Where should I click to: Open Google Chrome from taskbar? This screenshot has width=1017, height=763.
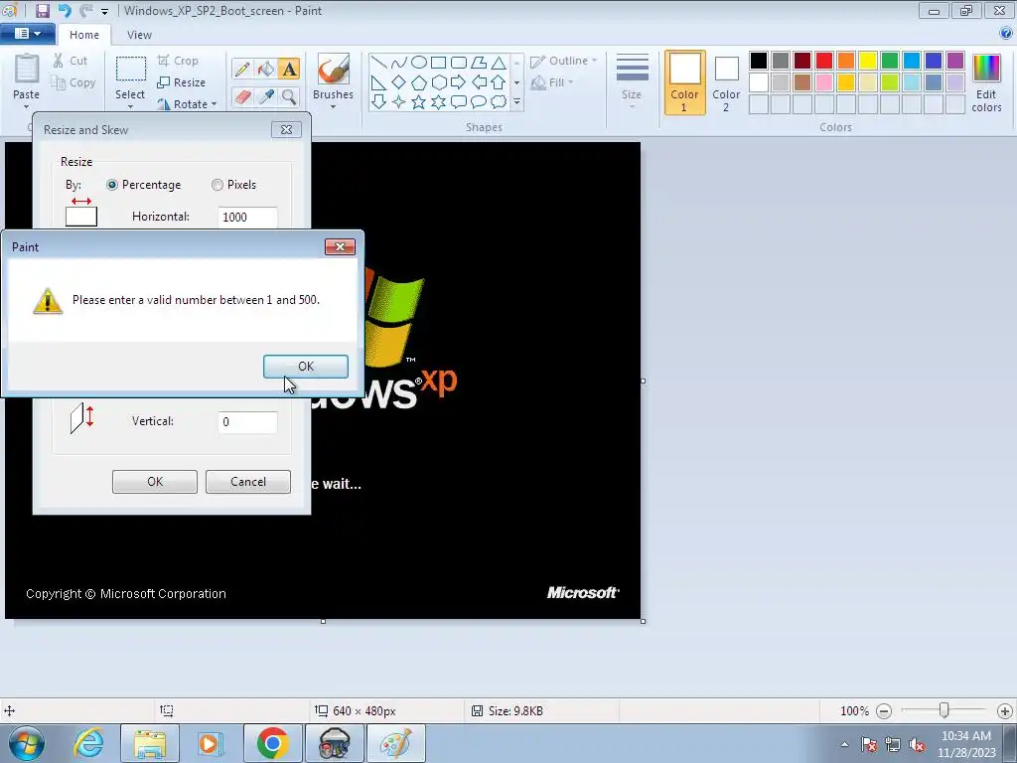coord(272,743)
